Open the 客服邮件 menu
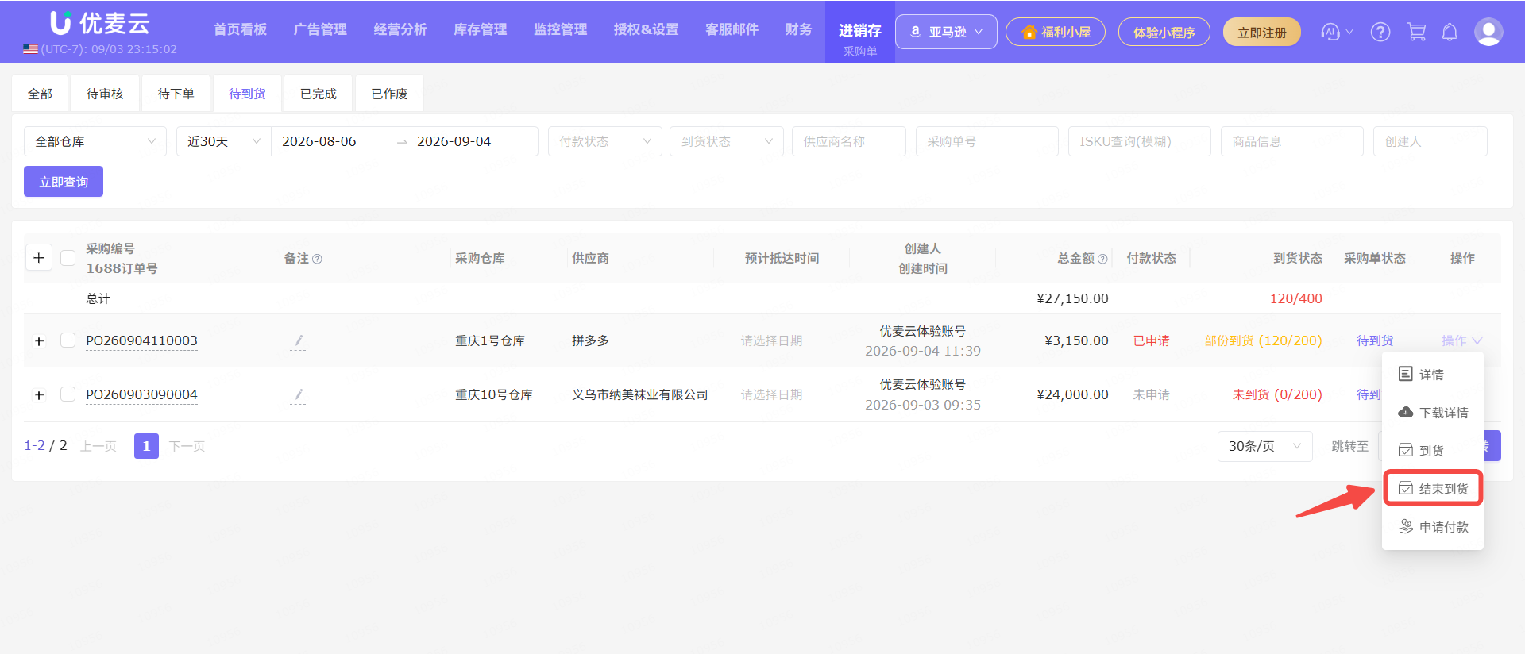This screenshot has width=1525, height=654. 732,29
